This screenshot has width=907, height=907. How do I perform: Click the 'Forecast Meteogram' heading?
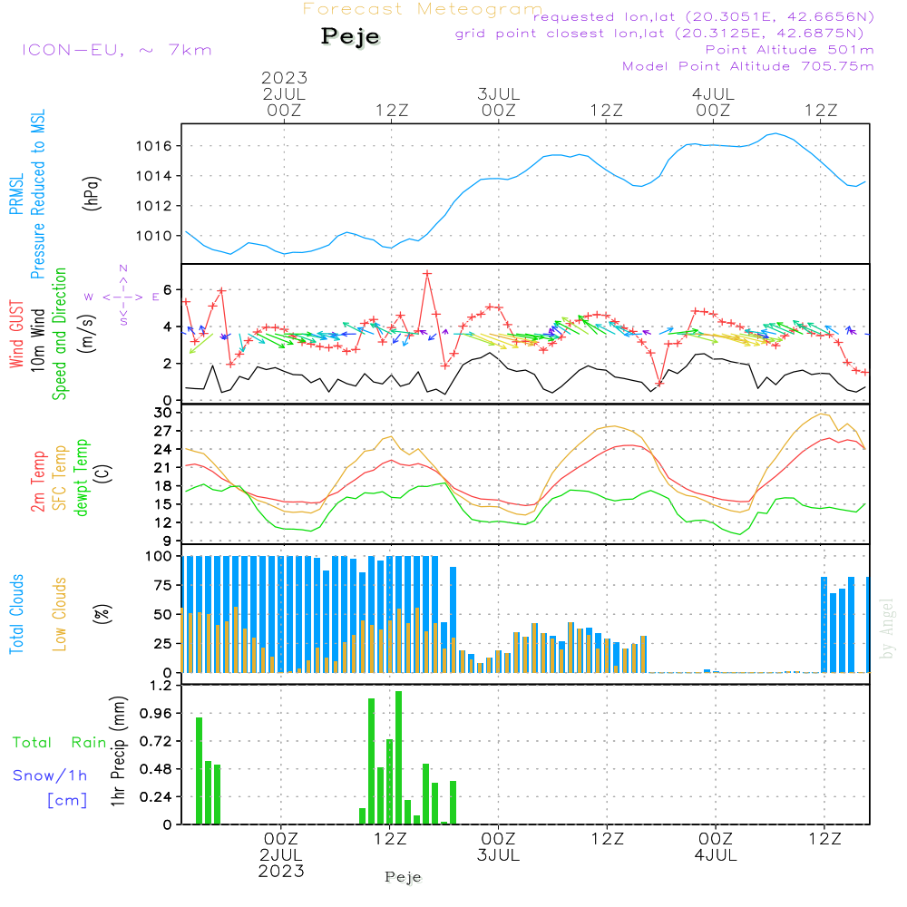[x=423, y=9]
